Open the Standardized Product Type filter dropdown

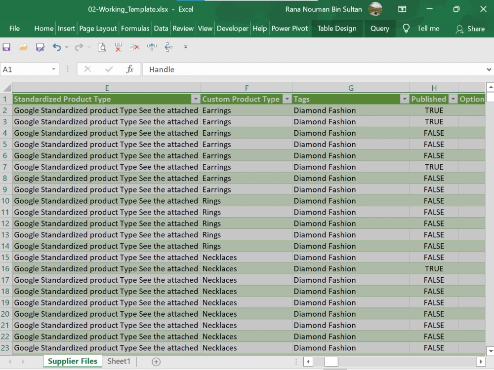tap(196, 99)
